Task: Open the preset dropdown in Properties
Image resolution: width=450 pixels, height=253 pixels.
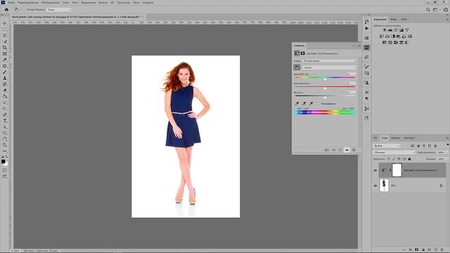Action: click(329, 61)
